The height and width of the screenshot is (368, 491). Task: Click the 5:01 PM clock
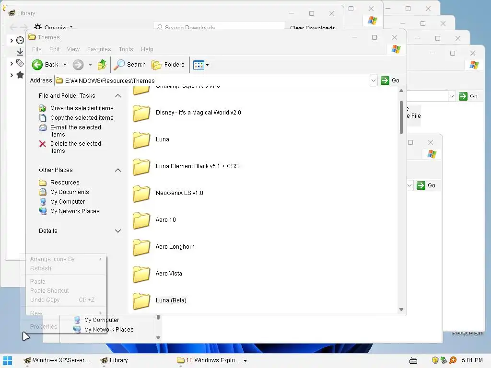point(472,360)
